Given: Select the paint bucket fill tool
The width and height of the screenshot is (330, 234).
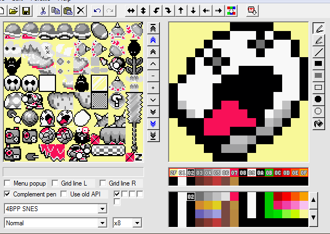Looking at the screenshot, I should [319, 124].
